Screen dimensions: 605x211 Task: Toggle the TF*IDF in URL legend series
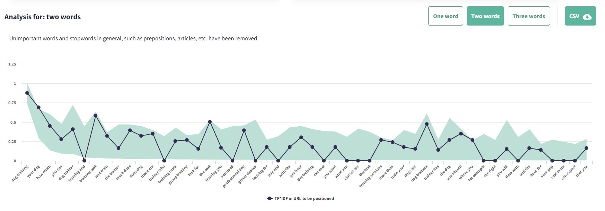[300, 198]
